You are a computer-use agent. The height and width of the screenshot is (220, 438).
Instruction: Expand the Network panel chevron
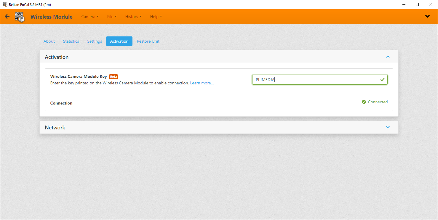pos(388,127)
